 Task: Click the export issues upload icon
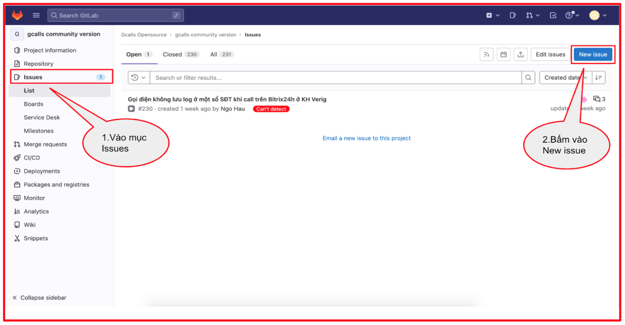[x=520, y=55]
